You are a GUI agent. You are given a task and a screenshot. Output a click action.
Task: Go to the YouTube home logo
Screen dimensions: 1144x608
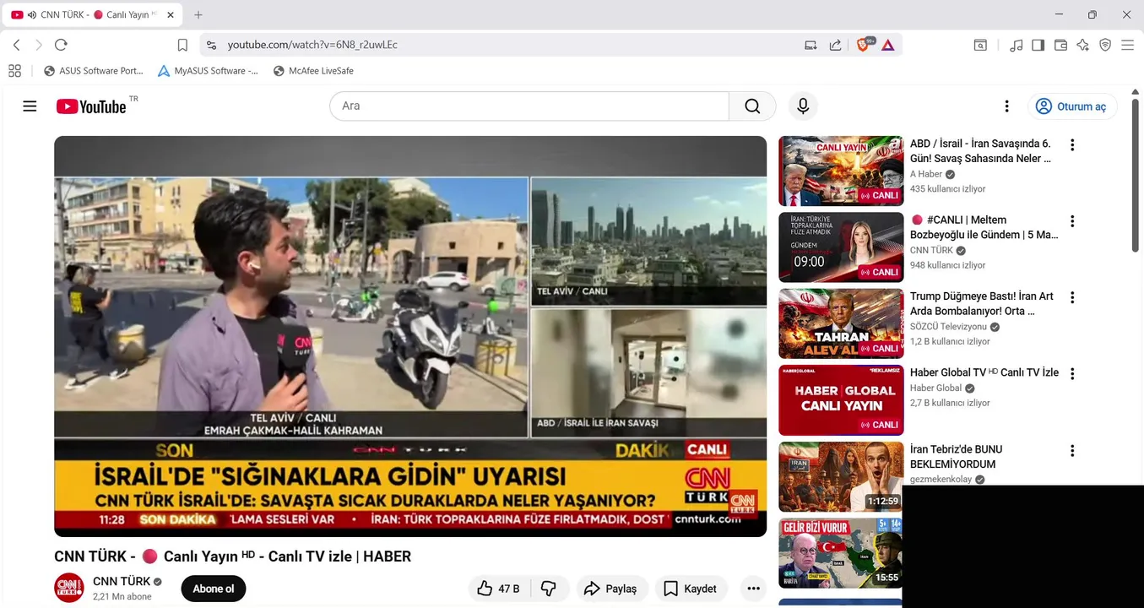91,106
